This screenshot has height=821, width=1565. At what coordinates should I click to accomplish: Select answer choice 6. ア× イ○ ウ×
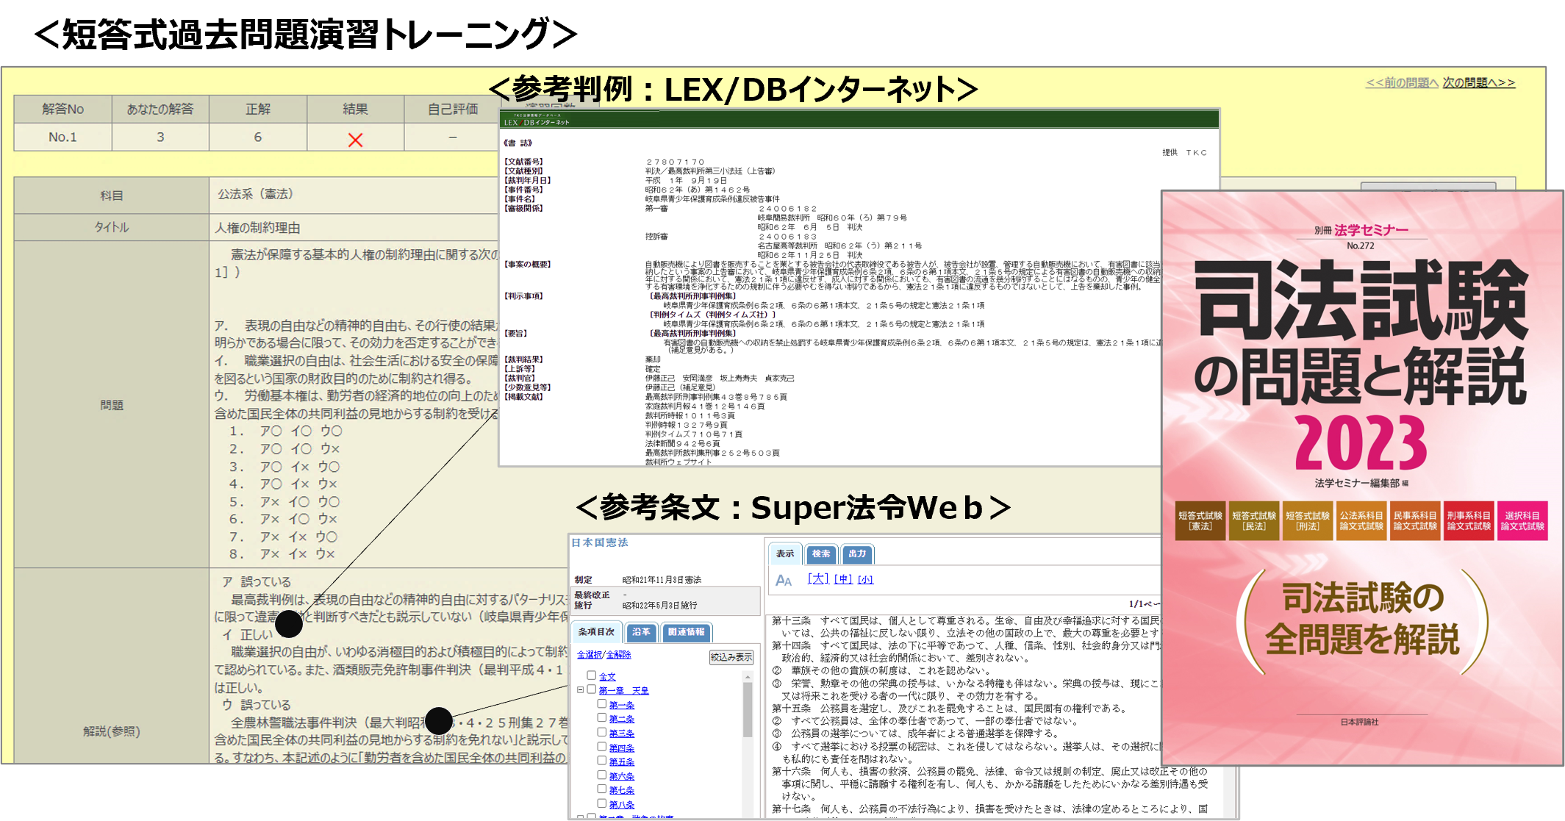(283, 519)
